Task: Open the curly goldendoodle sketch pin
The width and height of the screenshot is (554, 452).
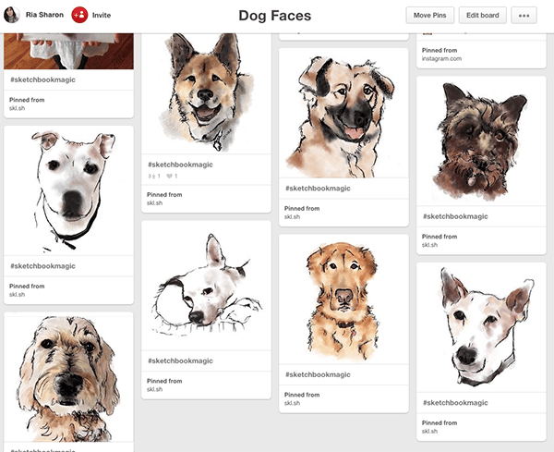Action: coord(68,377)
